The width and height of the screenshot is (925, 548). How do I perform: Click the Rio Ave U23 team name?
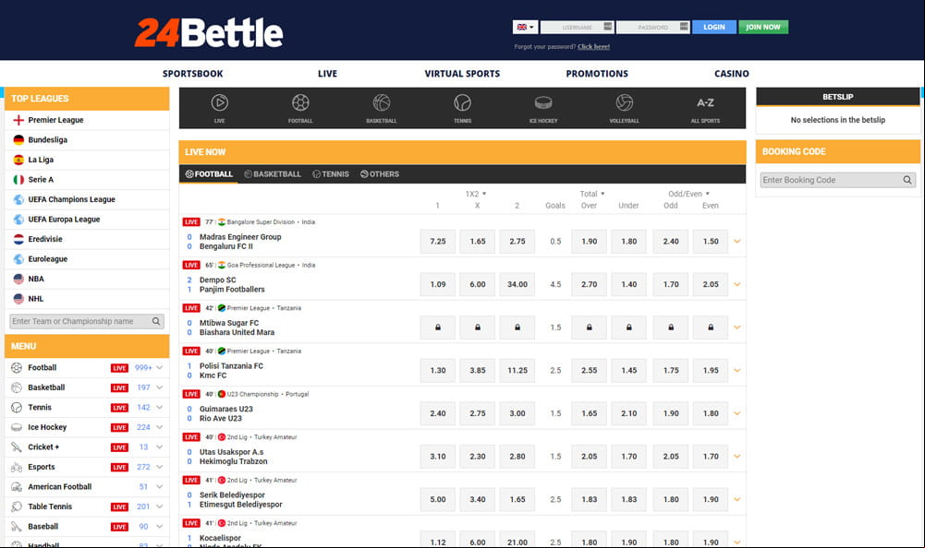[x=221, y=418]
